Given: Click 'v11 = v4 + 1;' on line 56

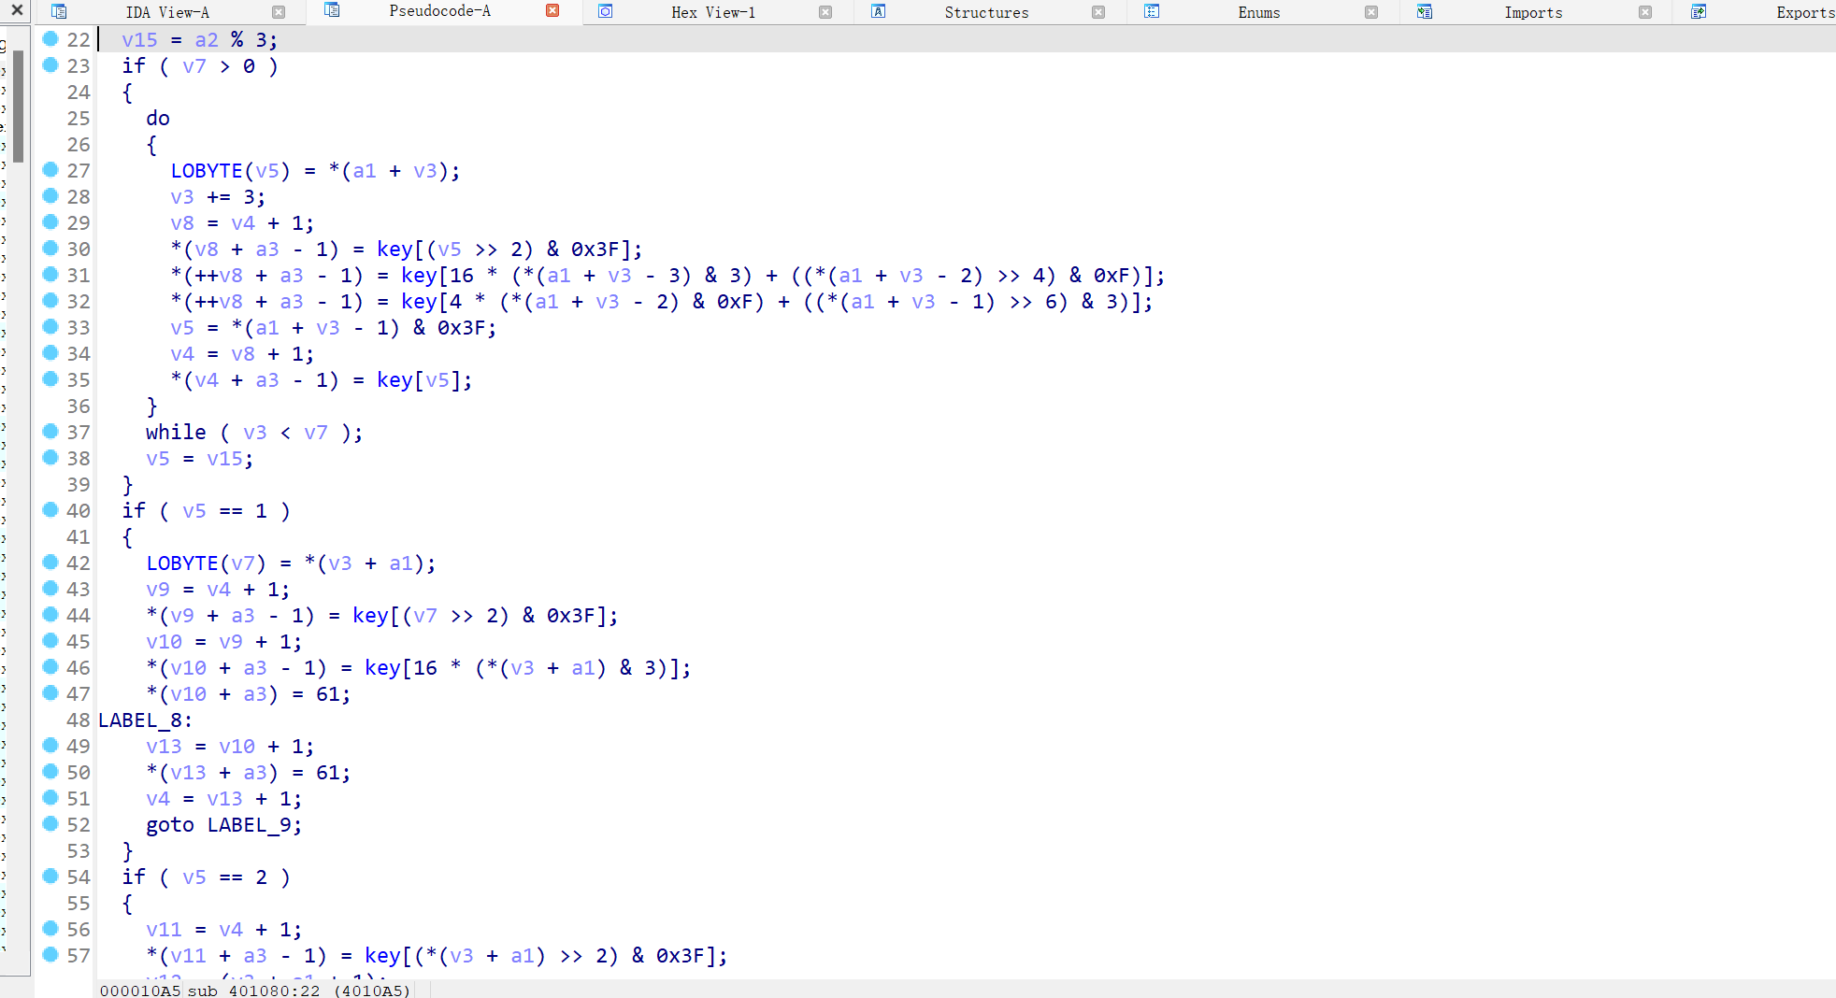Looking at the screenshot, I should click(223, 930).
